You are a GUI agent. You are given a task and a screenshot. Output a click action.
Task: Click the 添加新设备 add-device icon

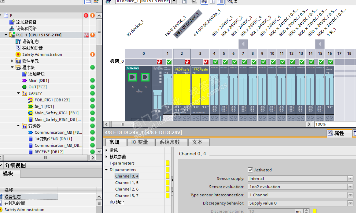point(12,22)
